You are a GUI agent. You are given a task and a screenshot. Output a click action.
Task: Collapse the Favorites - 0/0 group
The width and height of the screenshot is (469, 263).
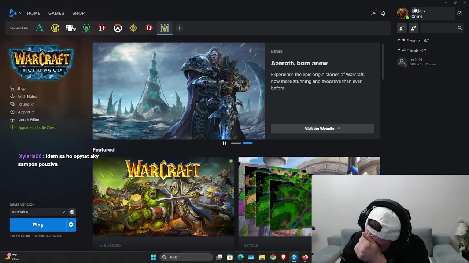[399, 41]
